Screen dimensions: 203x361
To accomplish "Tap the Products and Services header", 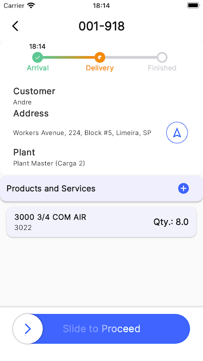I will (x=101, y=188).
